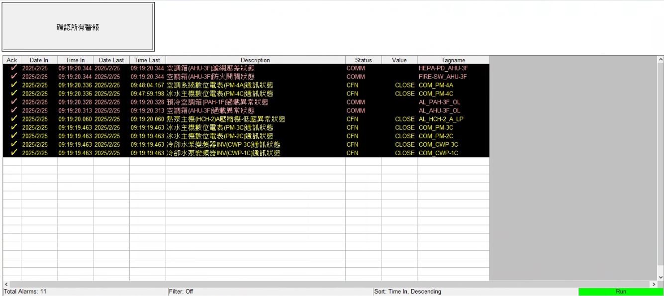Click the Filter: Off status bar field

(x=181, y=292)
